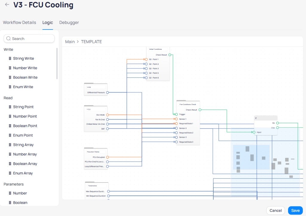306x216 pixels.
Task: Select the Required States node title
Action: 93,152
